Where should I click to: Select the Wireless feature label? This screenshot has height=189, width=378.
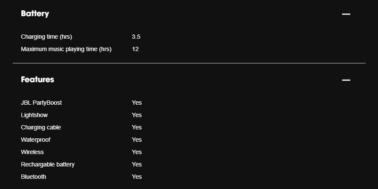click(32, 152)
